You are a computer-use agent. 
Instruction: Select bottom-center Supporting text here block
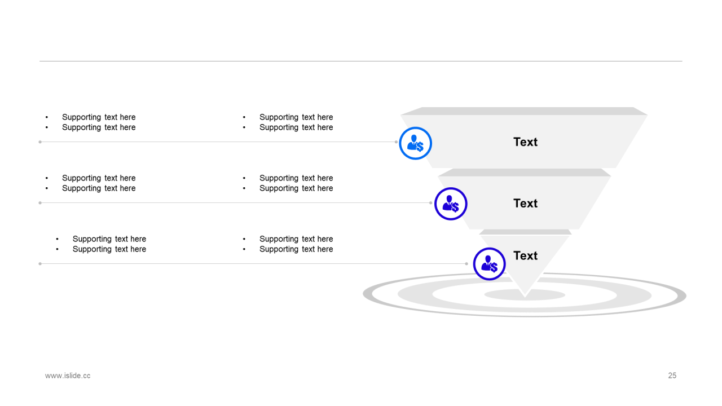[x=296, y=244]
